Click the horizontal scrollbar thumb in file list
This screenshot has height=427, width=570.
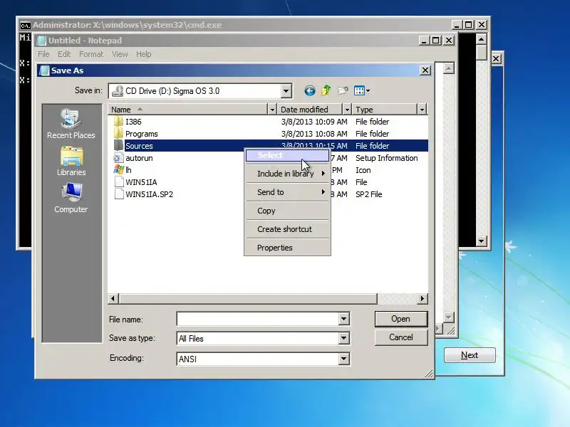[248, 298]
